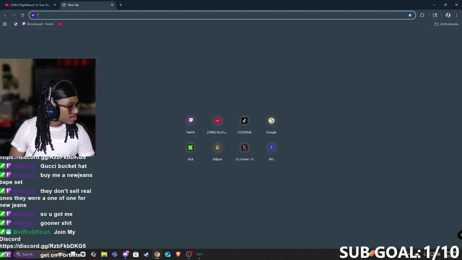Open Microsoft Copilot from the taskbar

click(93, 254)
